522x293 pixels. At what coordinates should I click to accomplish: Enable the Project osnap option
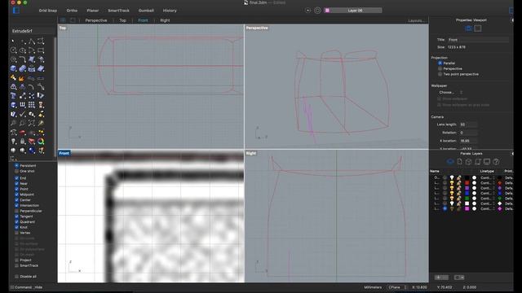click(16, 260)
